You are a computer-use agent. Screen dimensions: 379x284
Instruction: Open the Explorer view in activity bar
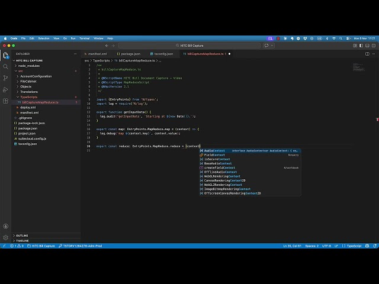pyautogui.click(x=5, y=55)
